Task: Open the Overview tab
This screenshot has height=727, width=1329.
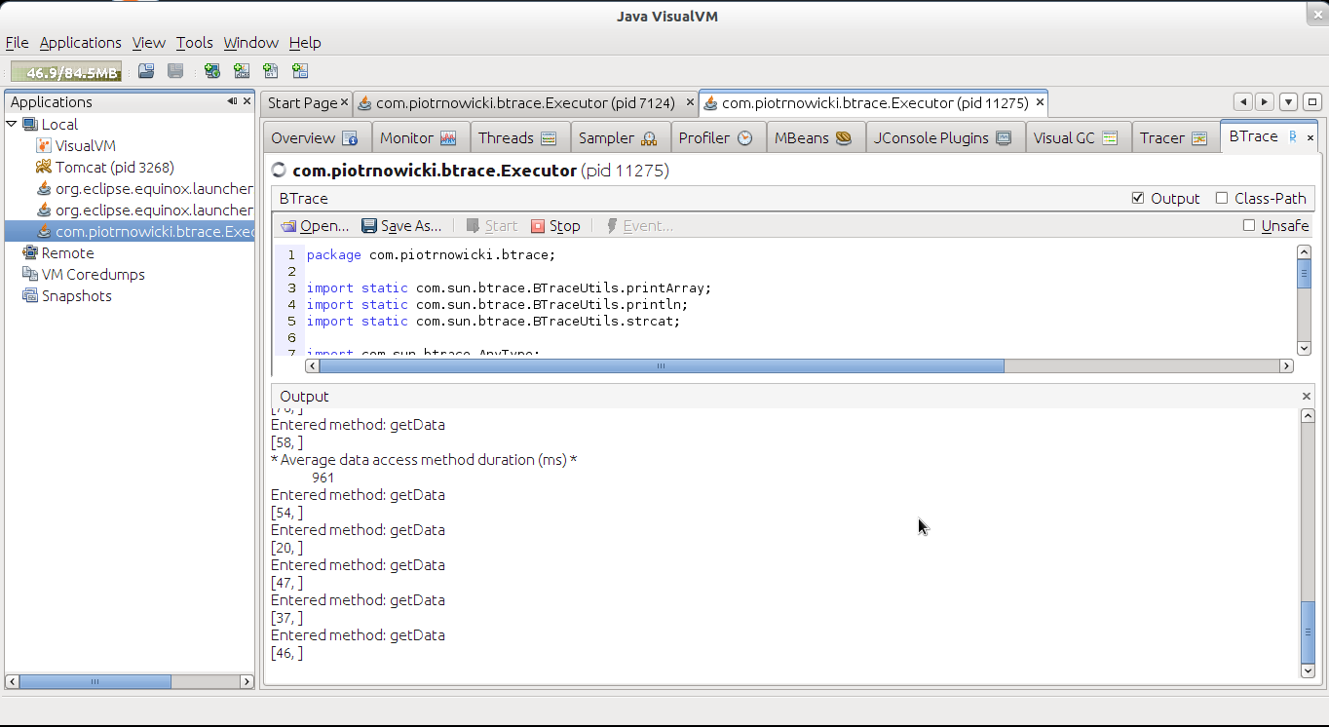Action: pyautogui.click(x=316, y=137)
